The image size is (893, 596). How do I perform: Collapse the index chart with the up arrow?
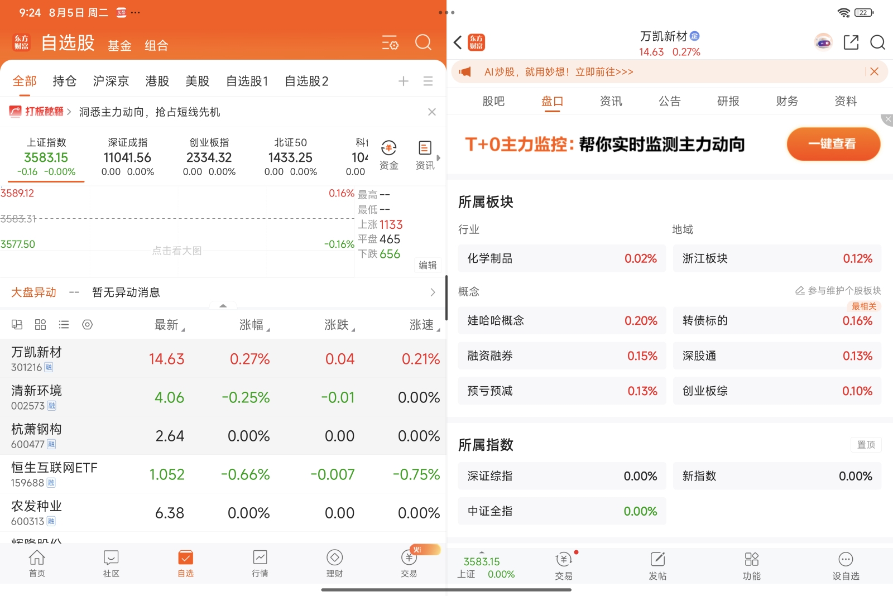223,306
